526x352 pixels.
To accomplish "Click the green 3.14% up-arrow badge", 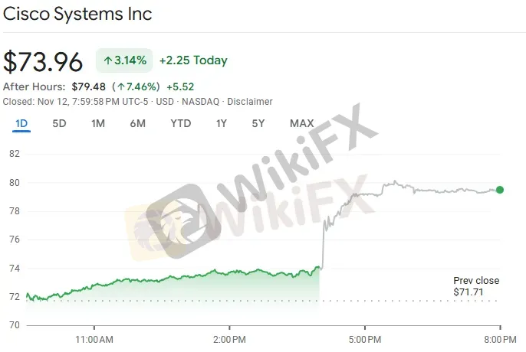I will coord(123,60).
